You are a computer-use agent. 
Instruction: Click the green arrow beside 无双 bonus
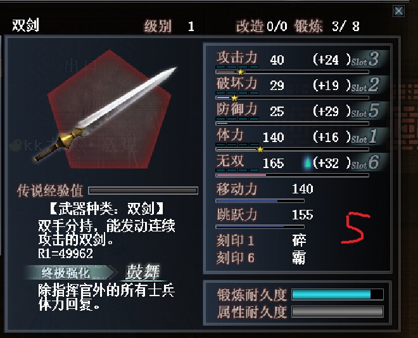click(308, 162)
